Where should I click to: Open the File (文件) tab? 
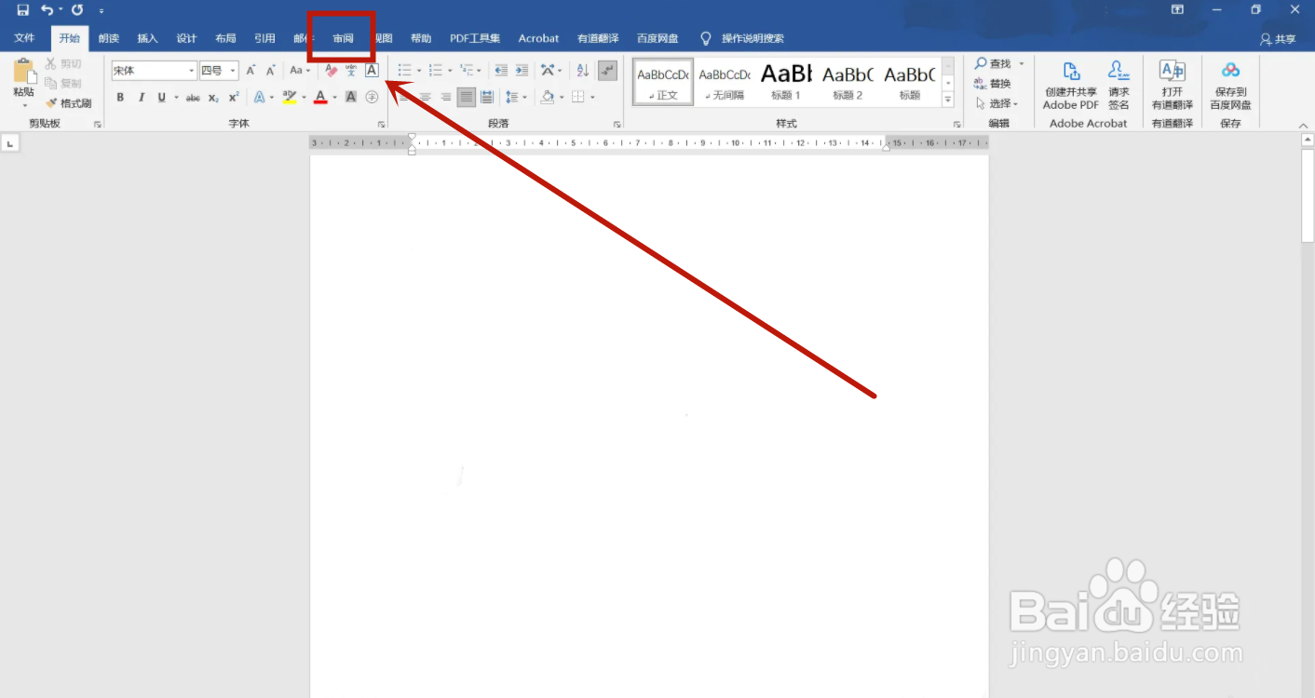click(x=24, y=38)
